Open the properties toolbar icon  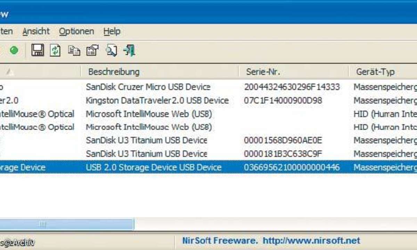pyautogui.click(x=92, y=50)
